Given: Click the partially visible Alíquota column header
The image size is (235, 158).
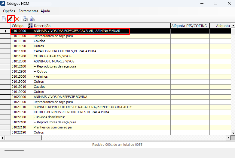Looking at the screenshot, I should [x=220, y=26].
